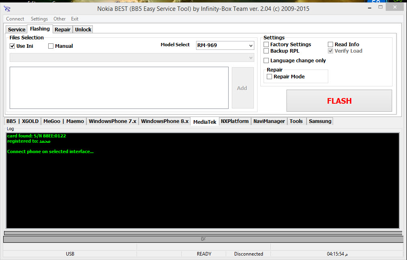
Task: Minimize the Nokia BEST window
Action: click(x=369, y=8)
